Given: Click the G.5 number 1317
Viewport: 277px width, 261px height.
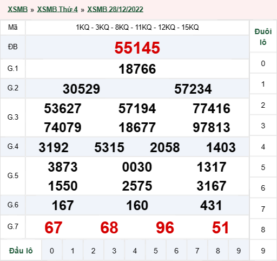Looking at the screenshot, I should coord(212,167).
